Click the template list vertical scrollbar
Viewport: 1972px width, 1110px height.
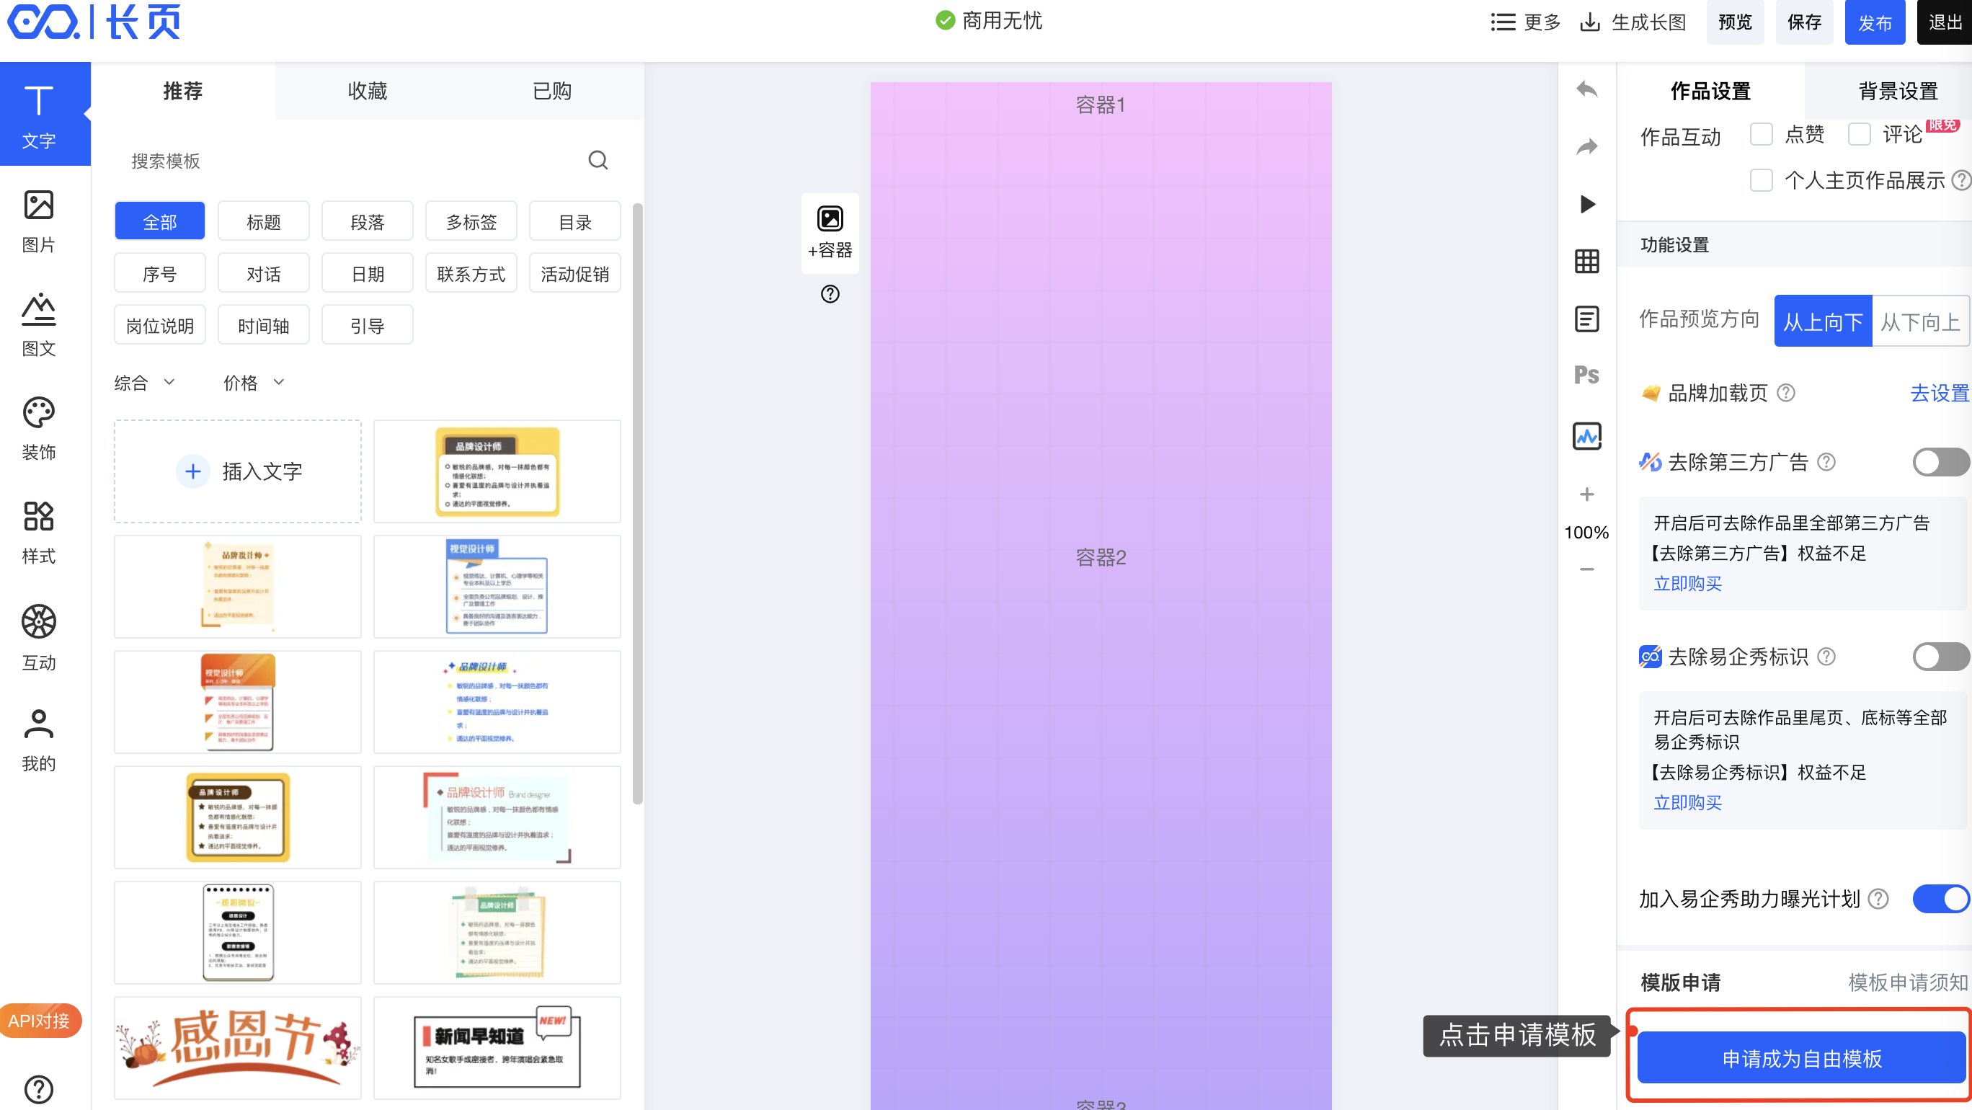coord(637,503)
